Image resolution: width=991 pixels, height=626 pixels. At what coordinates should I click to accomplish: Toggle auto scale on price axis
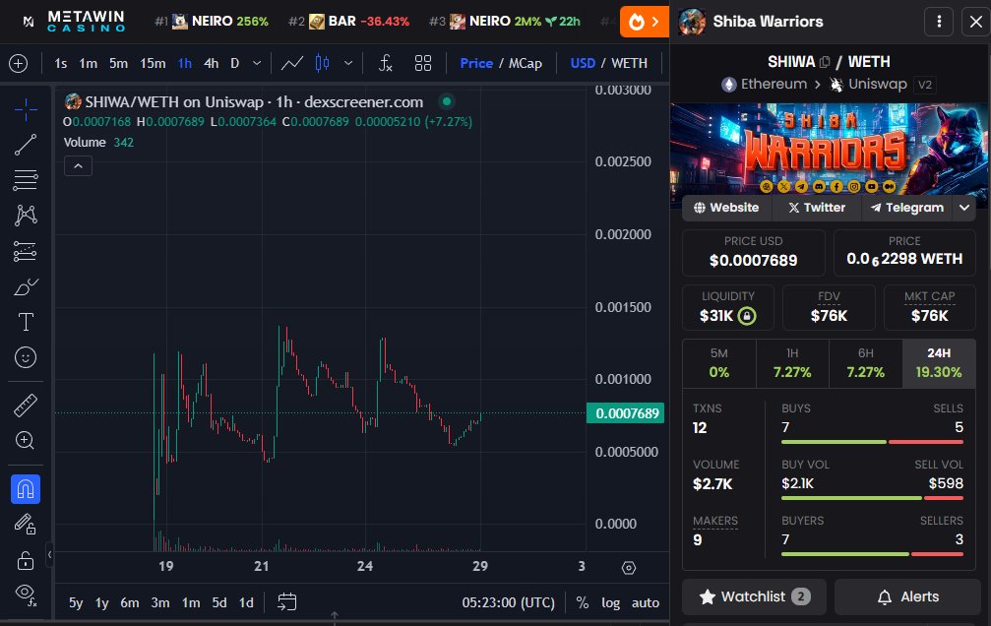[x=646, y=602]
